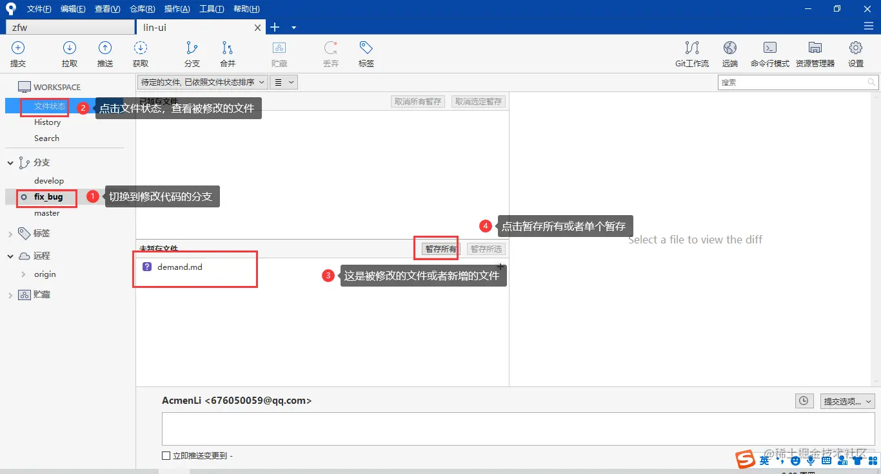Click the WORKSPACE header

coord(57,87)
